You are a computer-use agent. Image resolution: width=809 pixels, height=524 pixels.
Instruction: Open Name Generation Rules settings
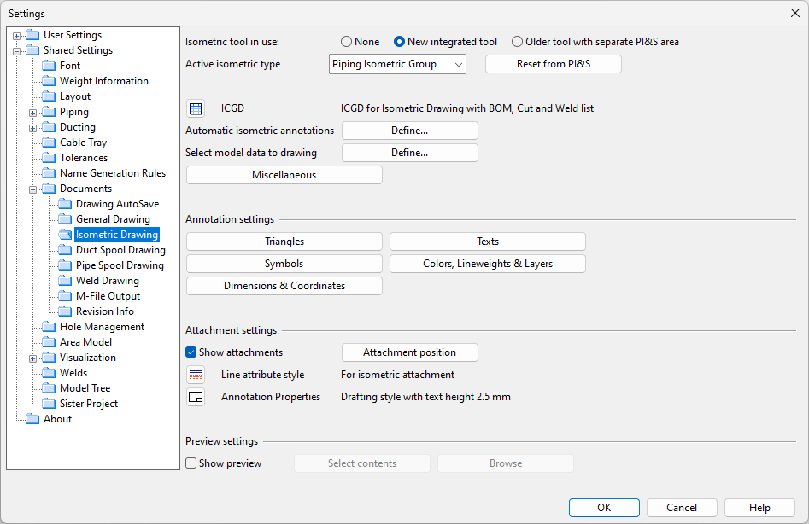pyautogui.click(x=112, y=173)
